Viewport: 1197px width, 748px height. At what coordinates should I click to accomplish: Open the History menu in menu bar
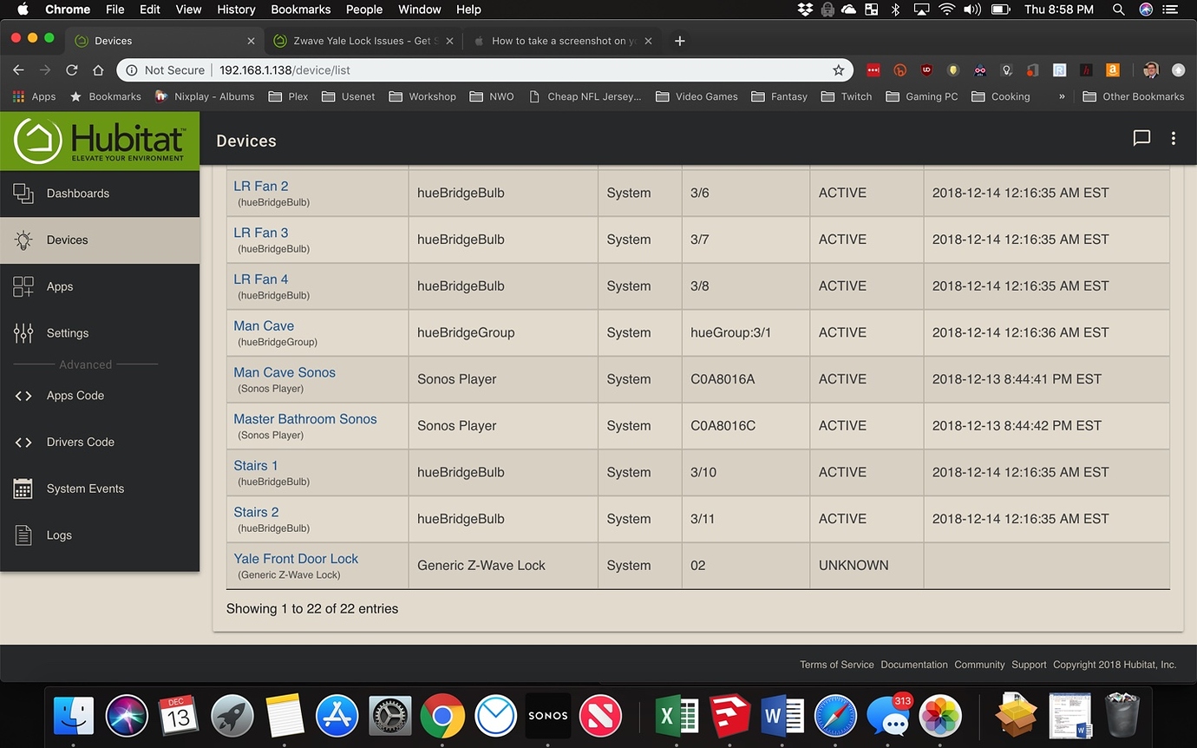[236, 10]
